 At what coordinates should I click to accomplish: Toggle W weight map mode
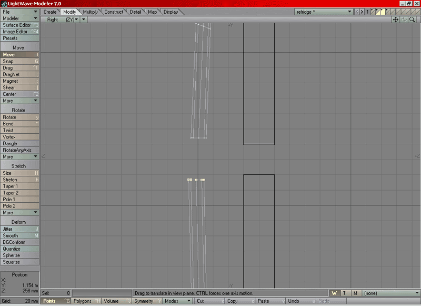coord(334,293)
